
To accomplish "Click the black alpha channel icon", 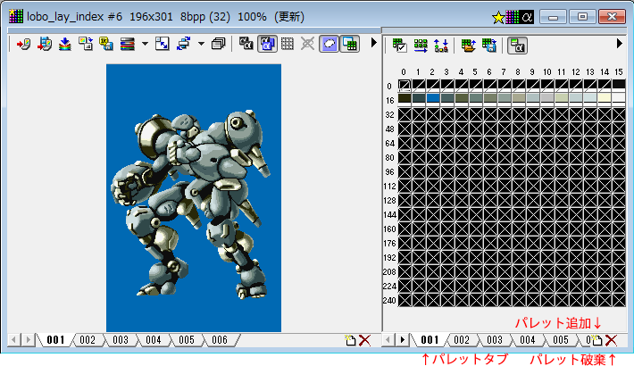I will click(246, 44).
